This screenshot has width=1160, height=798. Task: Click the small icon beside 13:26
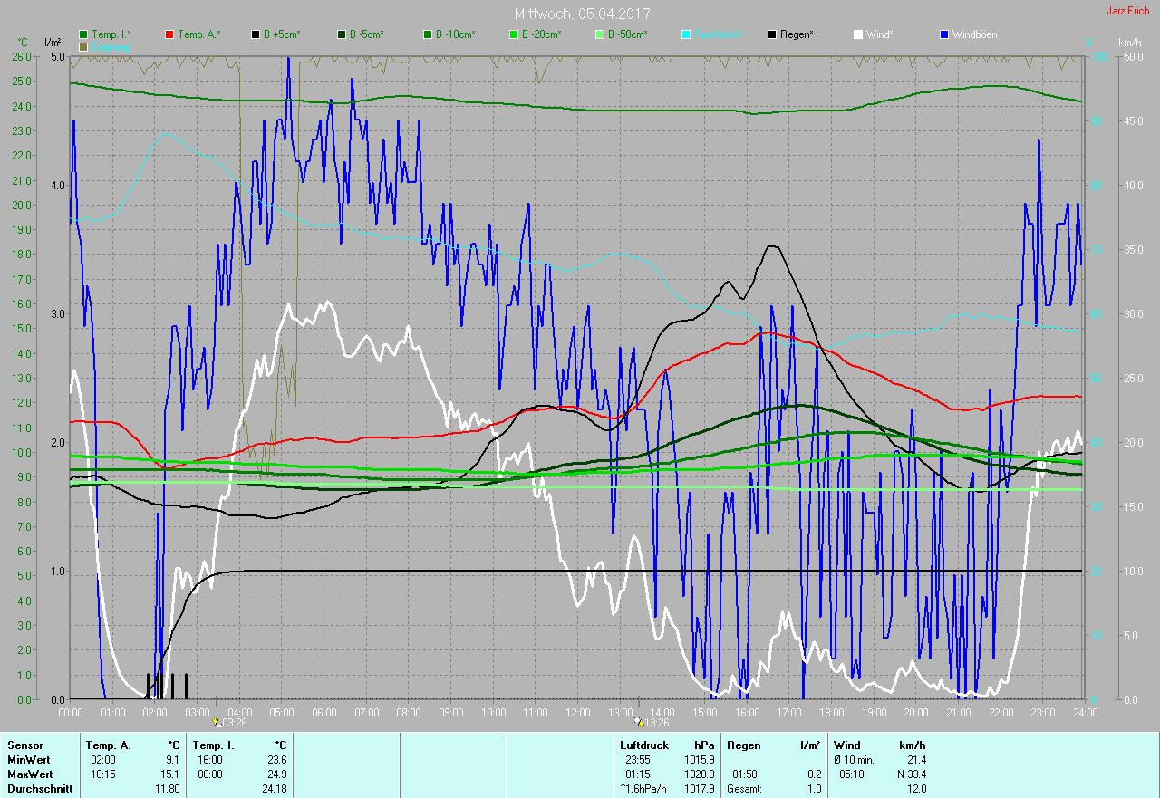(640, 722)
